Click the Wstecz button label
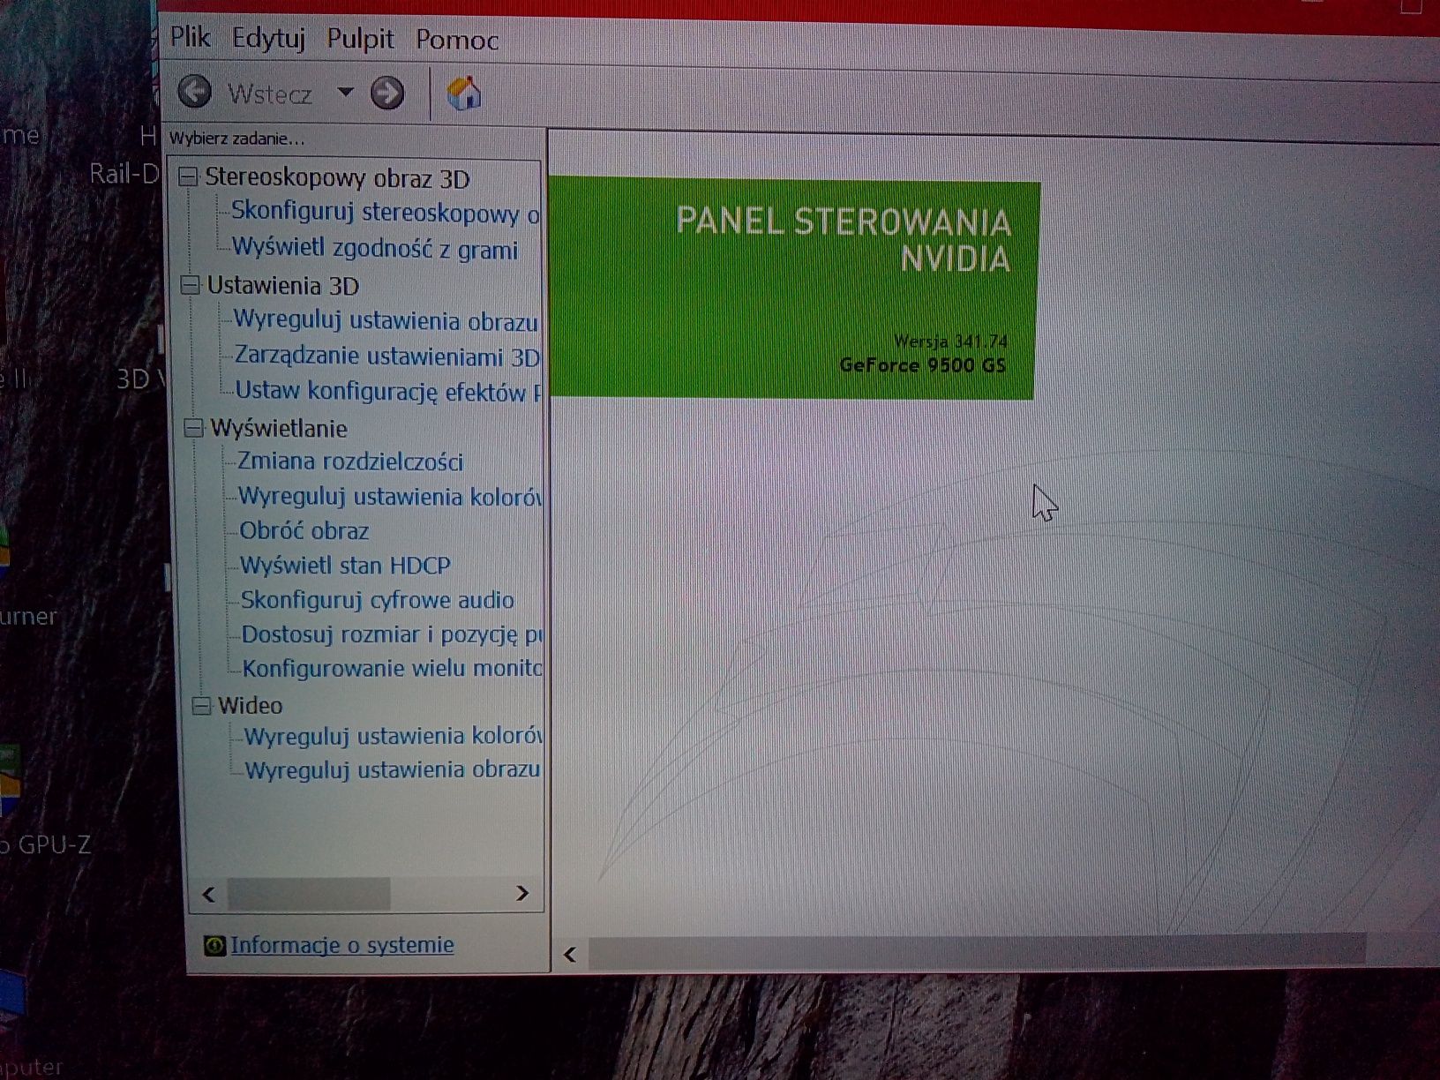Image resolution: width=1440 pixels, height=1080 pixels. tap(270, 94)
